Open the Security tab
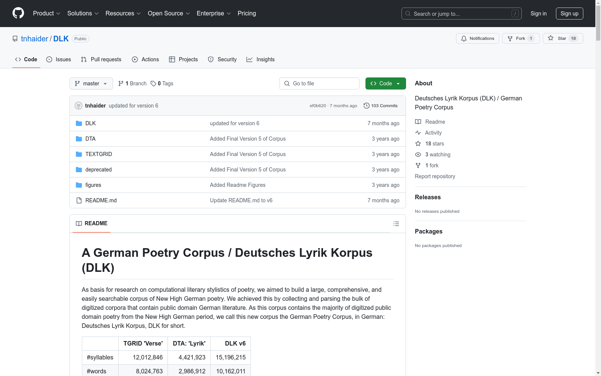 click(x=222, y=59)
